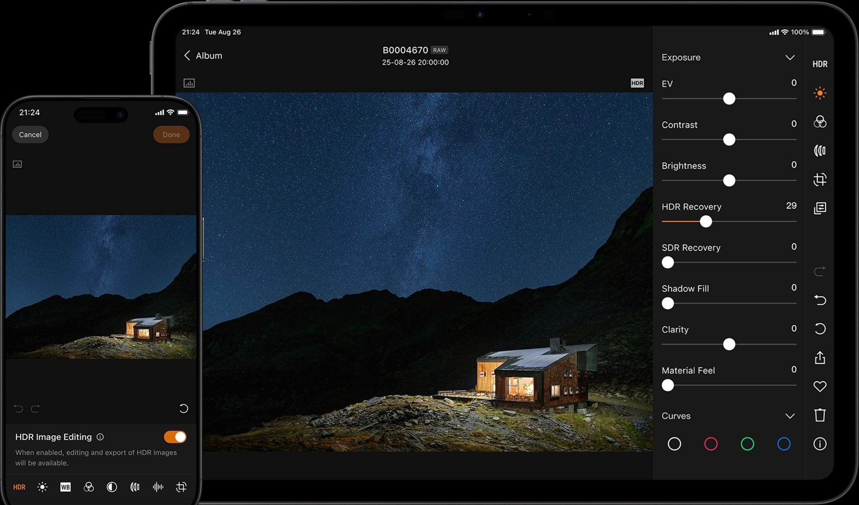The width and height of the screenshot is (859, 505).
Task: Click the Brightness slider handle
Action: point(729,180)
